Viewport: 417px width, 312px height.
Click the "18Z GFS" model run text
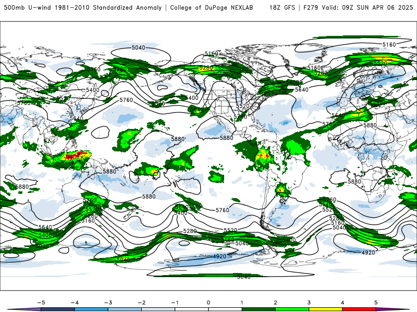click(282, 8)
